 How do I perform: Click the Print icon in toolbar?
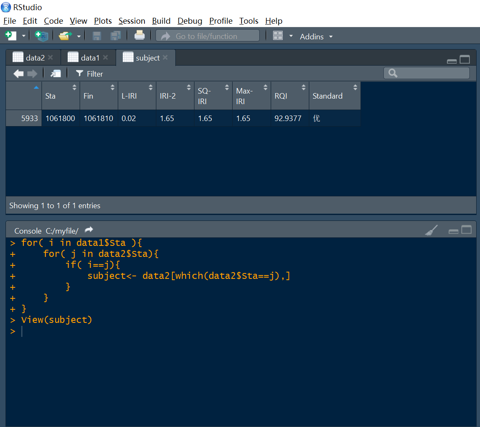point(139,36)
